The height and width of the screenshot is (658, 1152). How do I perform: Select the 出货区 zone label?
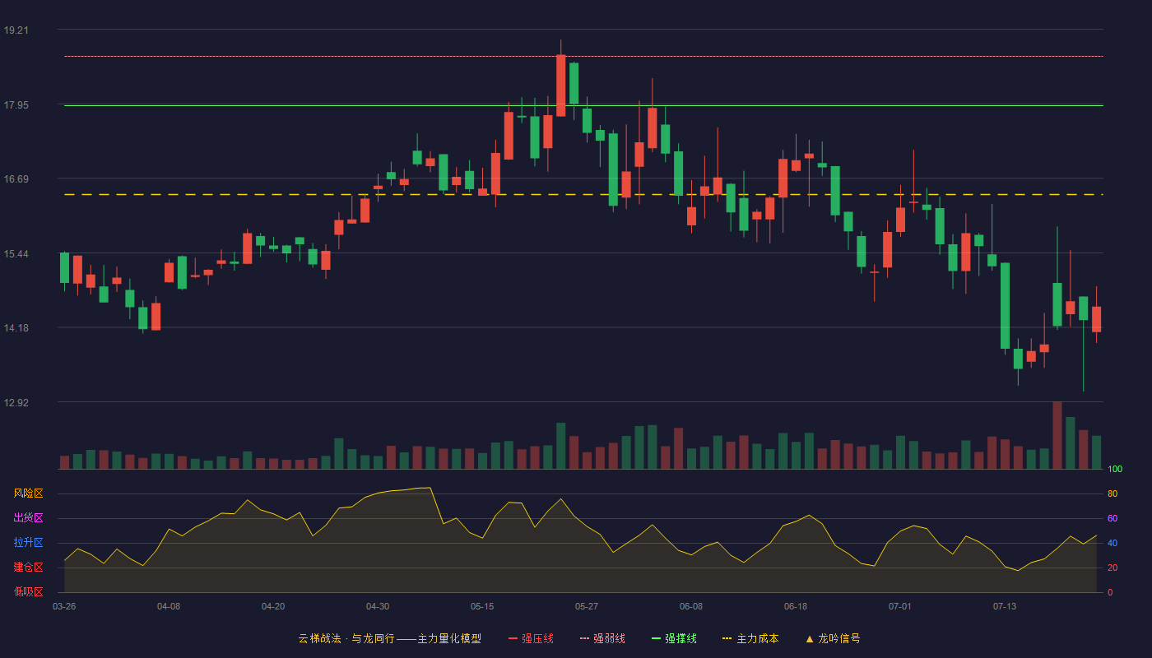[28, 518]
